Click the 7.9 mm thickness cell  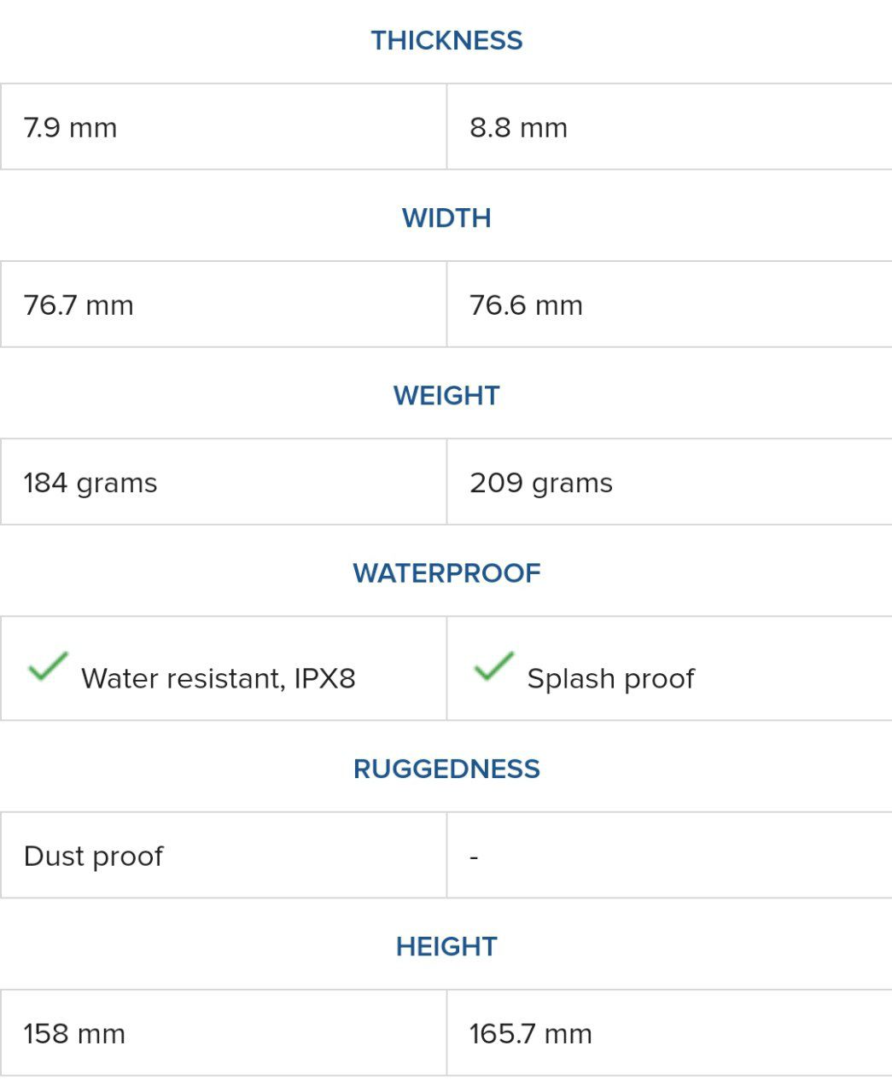coord(224,127)
